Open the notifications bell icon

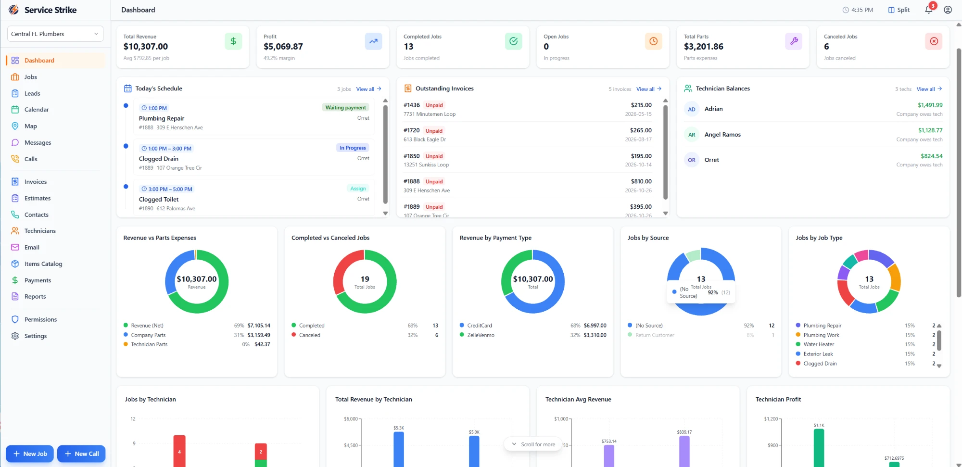(928, 10)
